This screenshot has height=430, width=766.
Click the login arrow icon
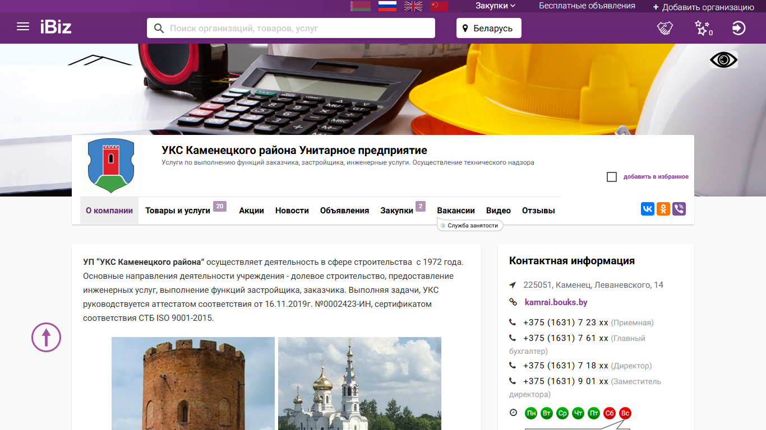[x=739, y=28]
